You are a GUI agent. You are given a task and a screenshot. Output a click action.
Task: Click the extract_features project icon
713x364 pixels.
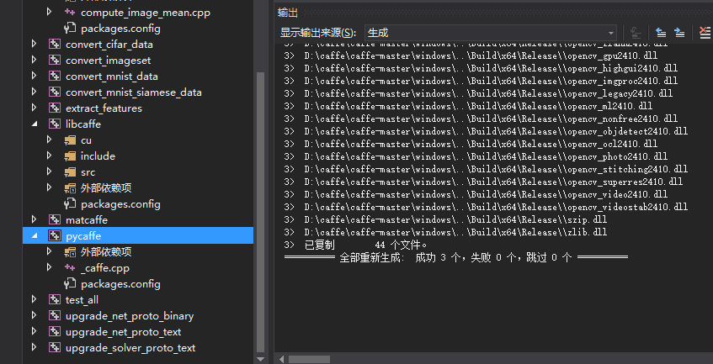55,108
